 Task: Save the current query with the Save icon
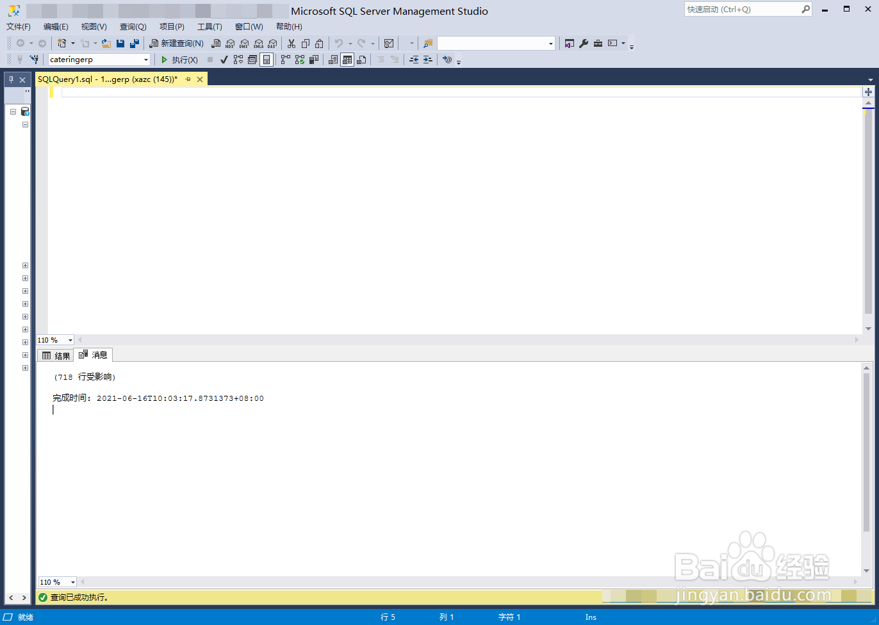point(120,44)
